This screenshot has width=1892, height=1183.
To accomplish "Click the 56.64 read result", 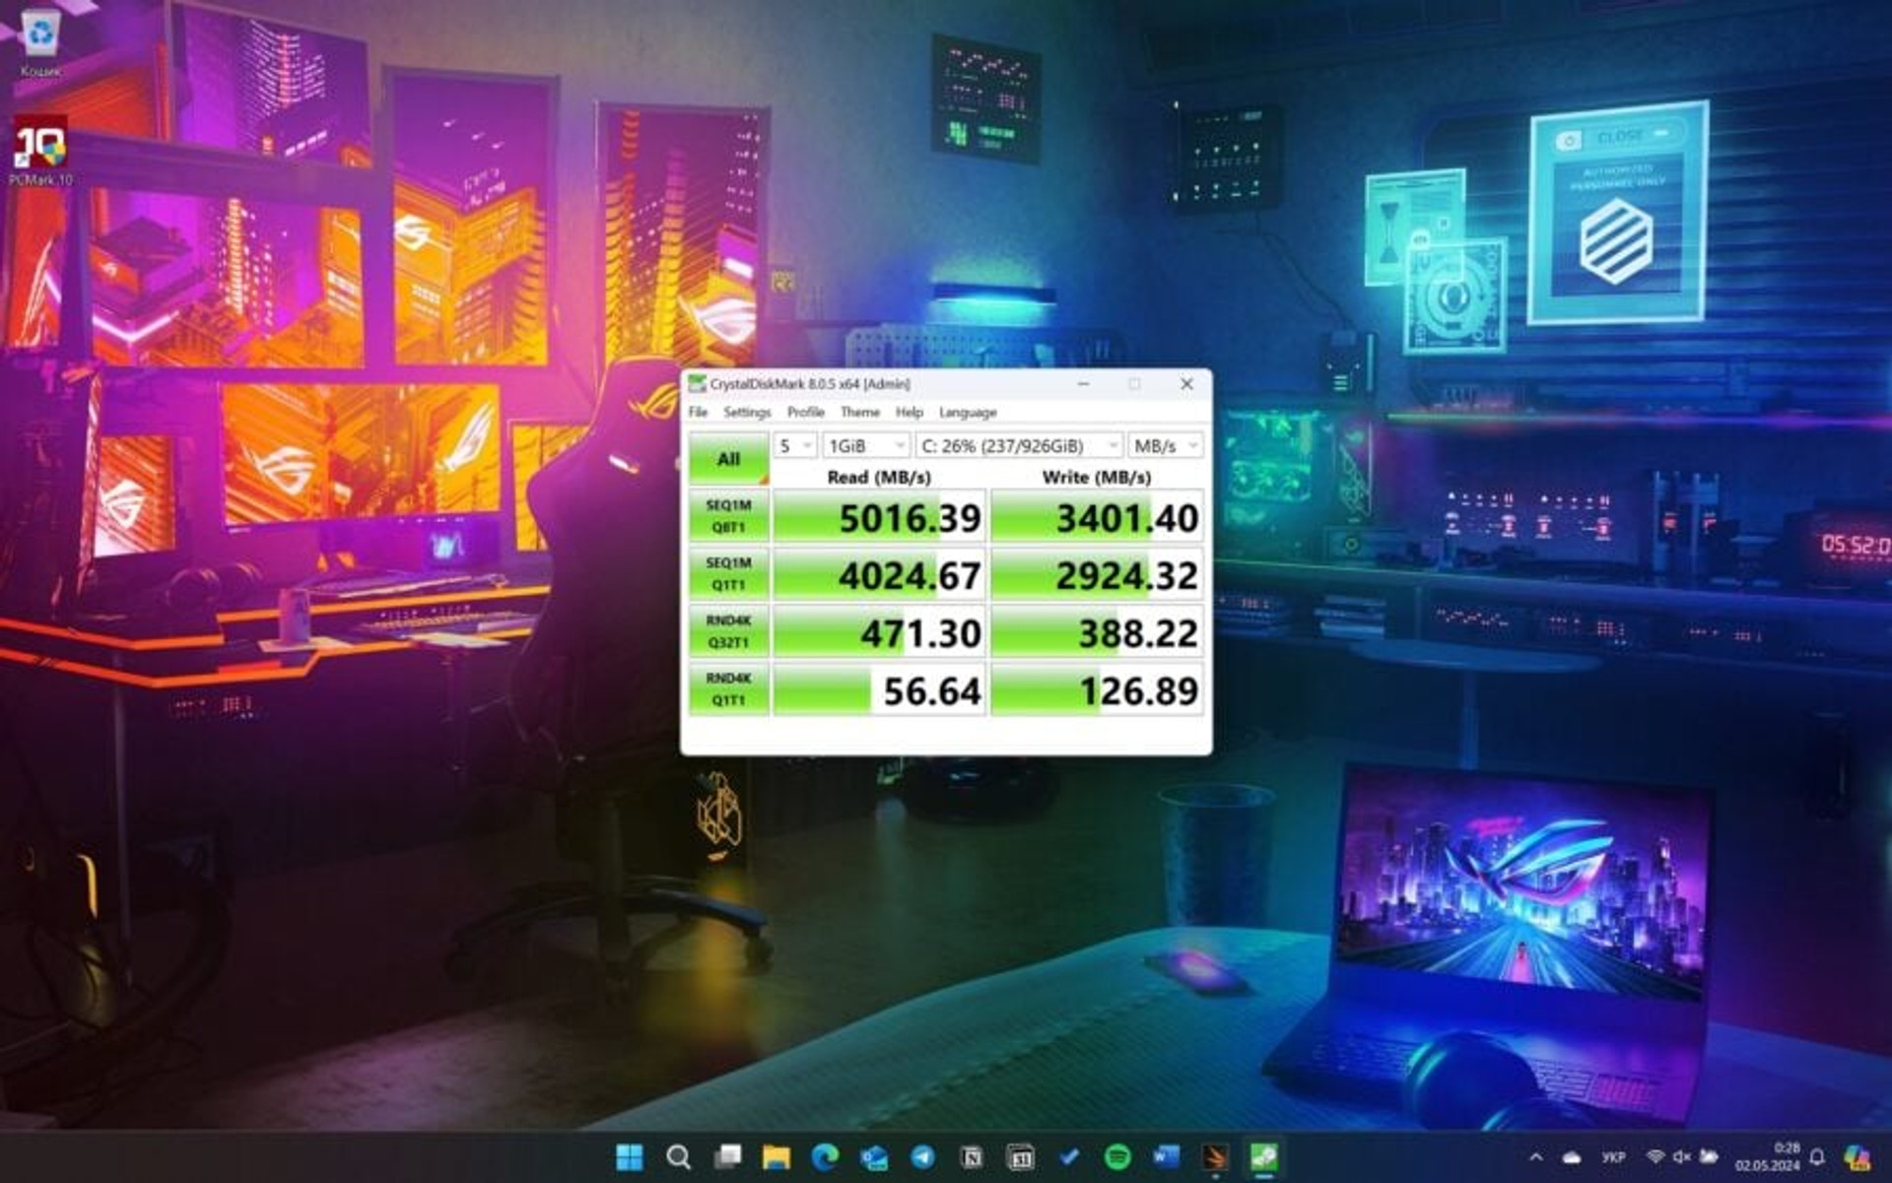I will pyautogui.click(x=879, y=689).
